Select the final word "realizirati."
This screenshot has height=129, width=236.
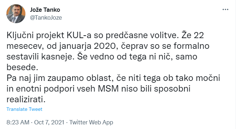tap(26, 99)
